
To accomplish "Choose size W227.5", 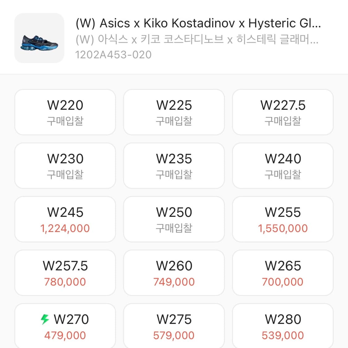I will click(283, 112).
